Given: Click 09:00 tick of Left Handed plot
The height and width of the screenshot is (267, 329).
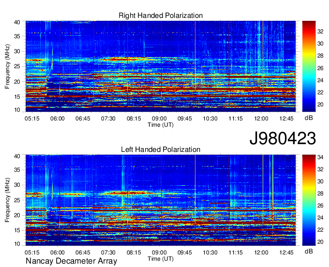Looking at the screenshot, I should tap(159, 252).
